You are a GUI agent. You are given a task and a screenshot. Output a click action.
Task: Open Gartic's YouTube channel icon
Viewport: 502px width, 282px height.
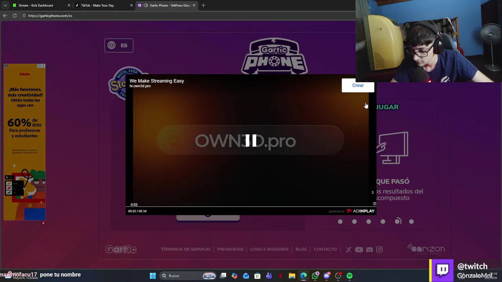[359, 249]
